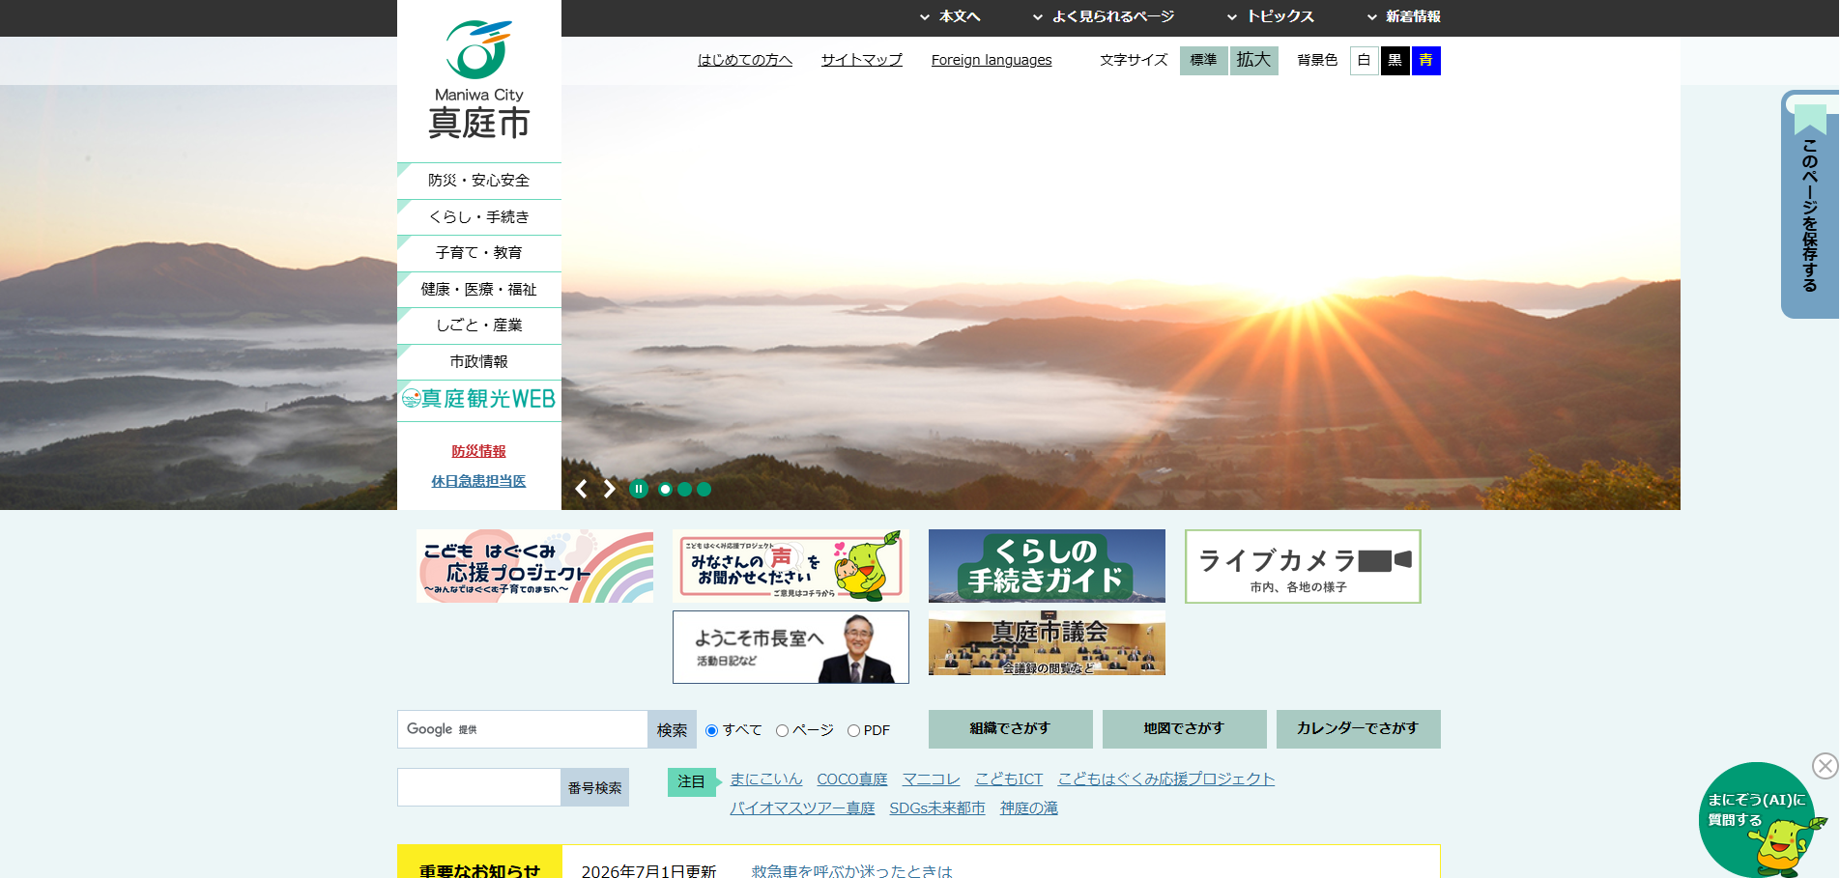Select the second slide indicator dot
The image size is (1840, 878).
coord(684,489)
